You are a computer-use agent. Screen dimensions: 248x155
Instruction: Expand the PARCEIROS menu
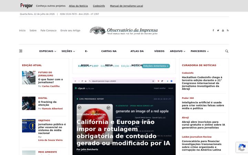(x=199, y=51)
